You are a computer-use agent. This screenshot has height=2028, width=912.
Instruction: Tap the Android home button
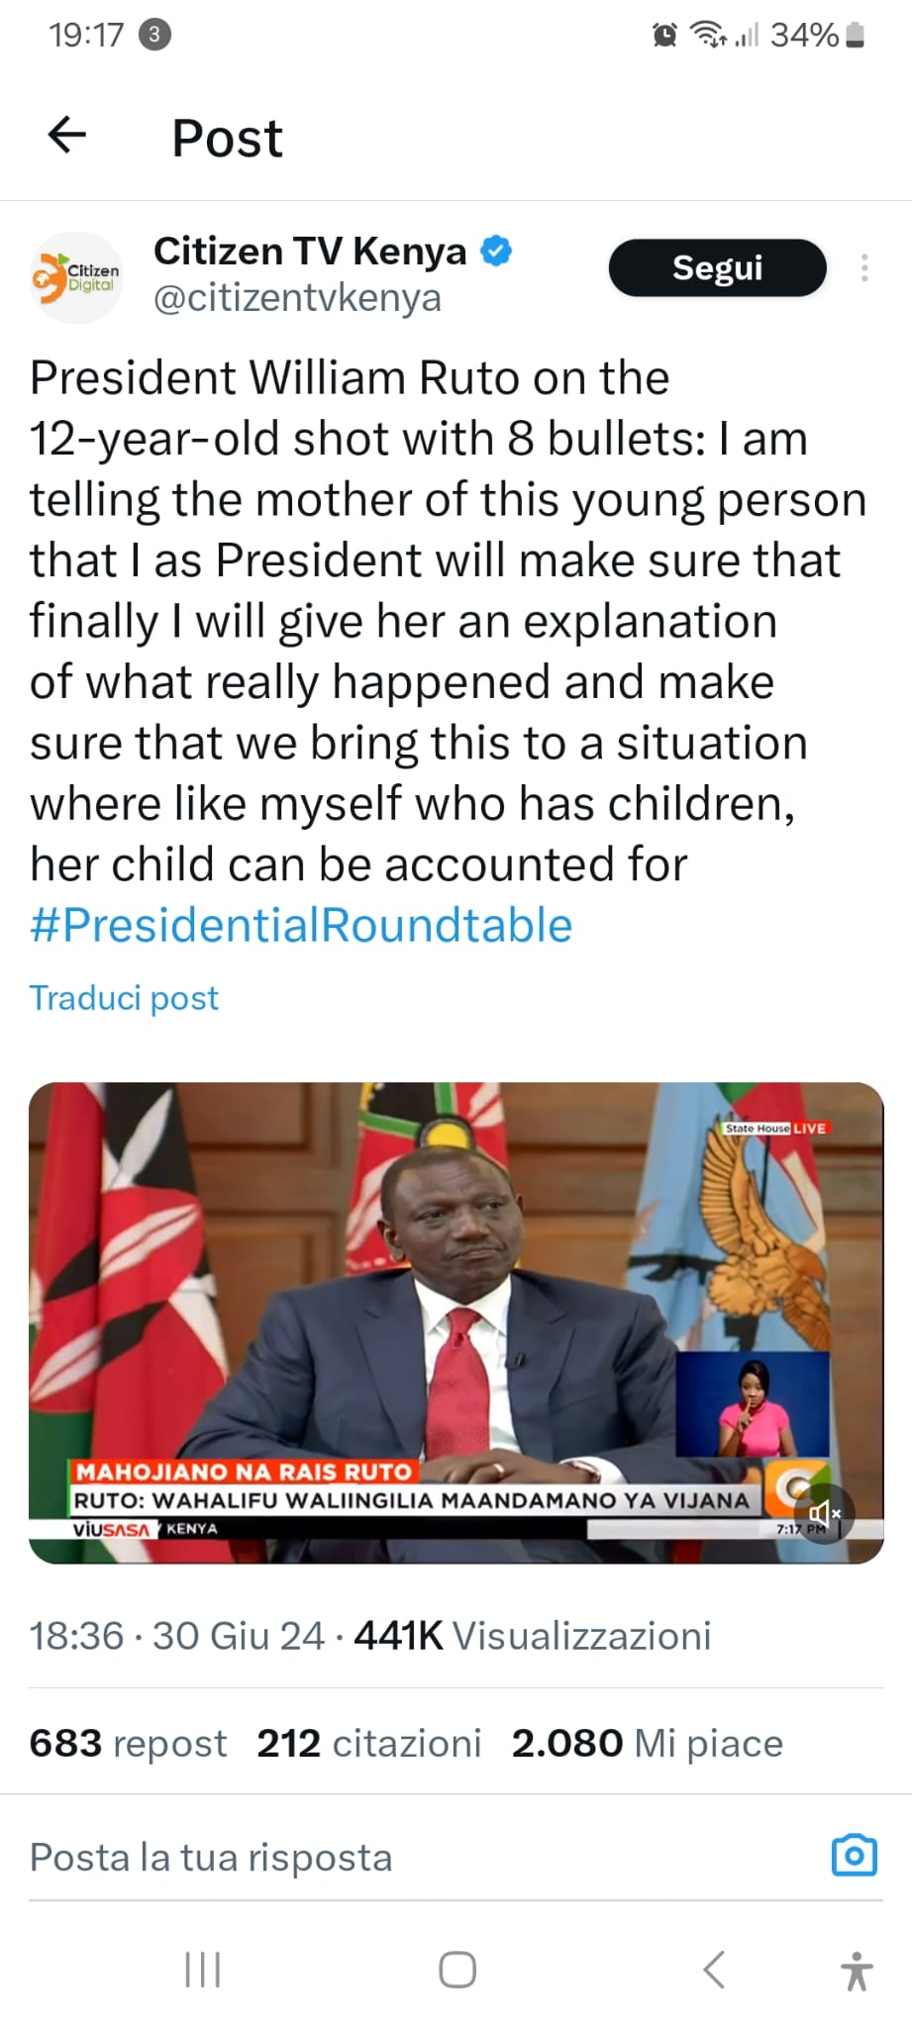(x=456, y=1970)
